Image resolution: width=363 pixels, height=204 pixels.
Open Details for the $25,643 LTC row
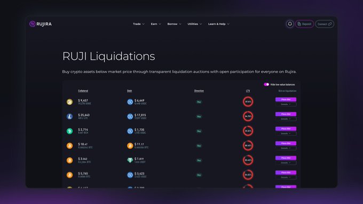point(286,119)
